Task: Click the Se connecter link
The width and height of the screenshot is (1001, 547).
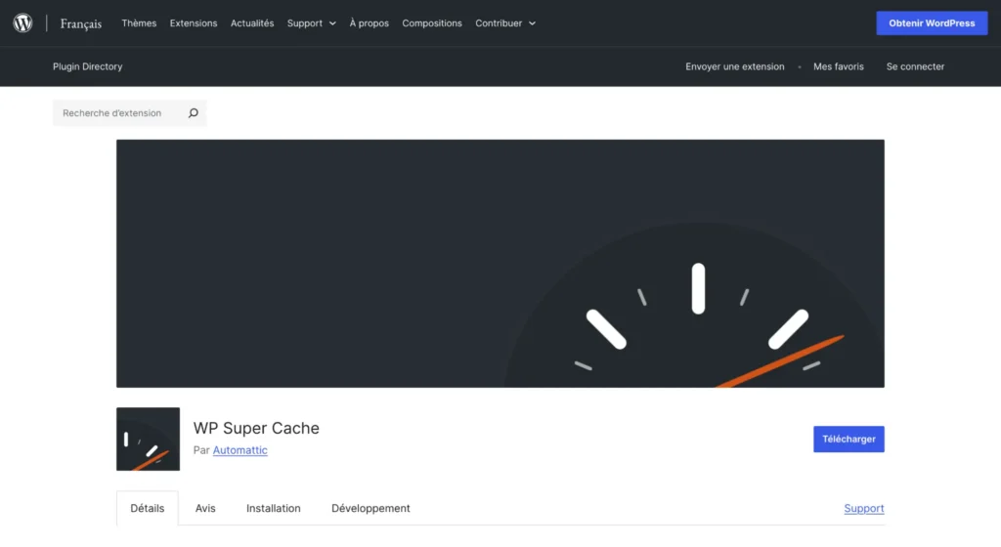Action: coord(915,66)
